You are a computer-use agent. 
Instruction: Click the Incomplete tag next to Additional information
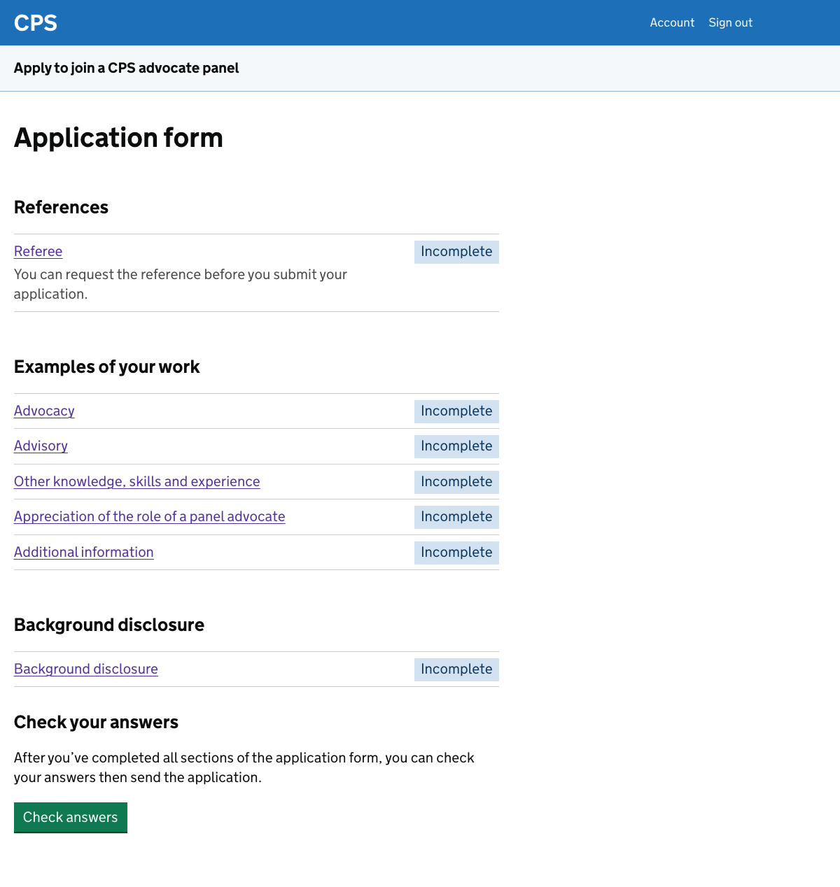tap(456, 553)
